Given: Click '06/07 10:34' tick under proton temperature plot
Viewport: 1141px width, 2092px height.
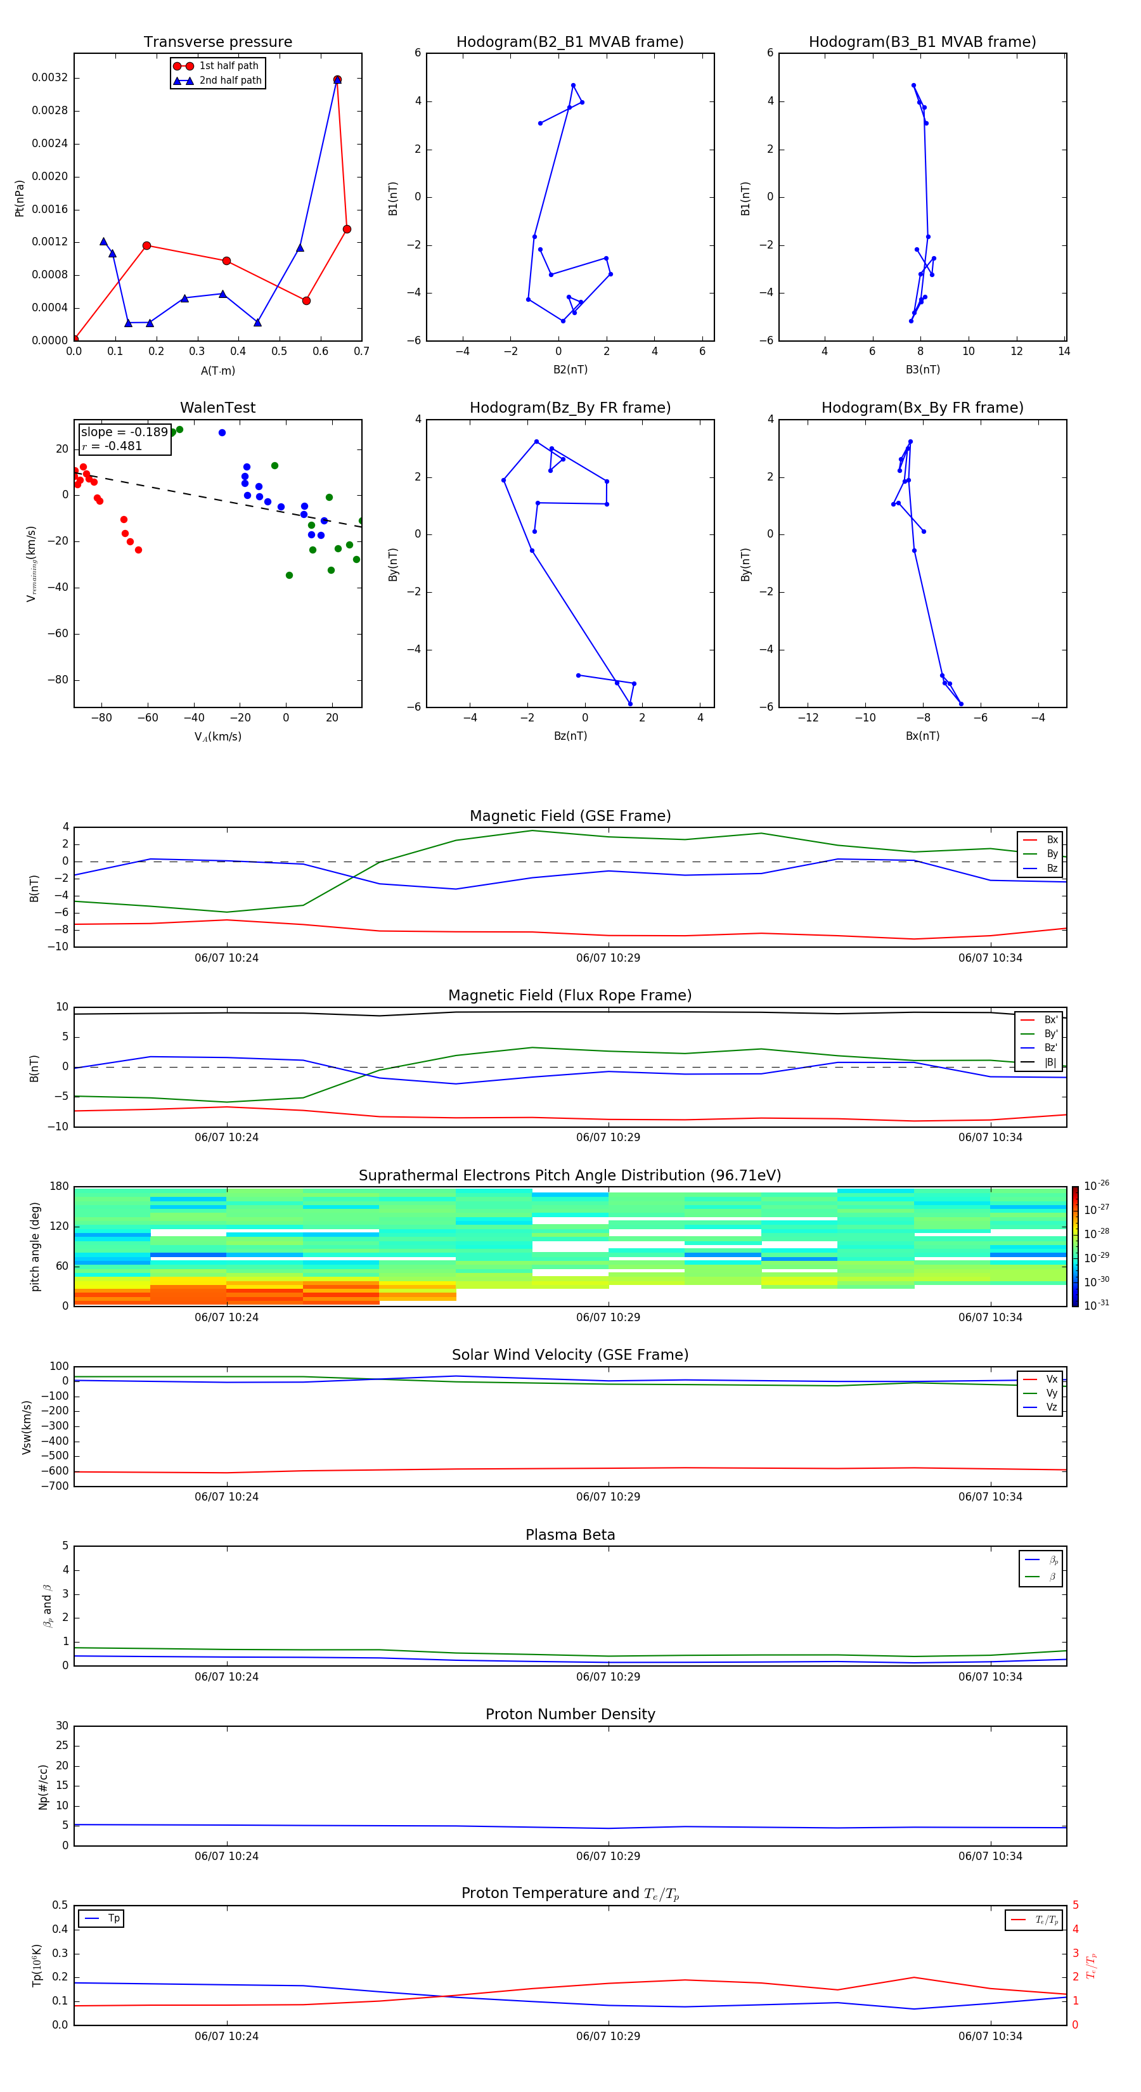Looking at the screenshot, I should [x=990, y=2036].
